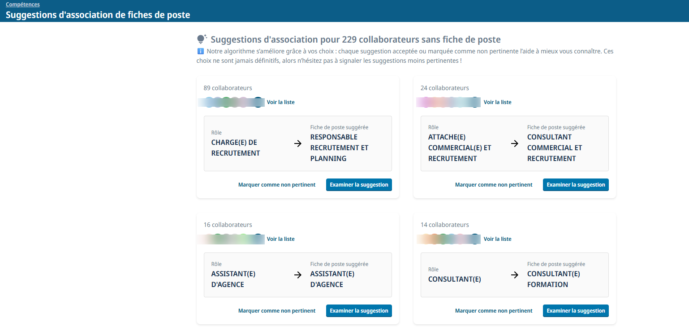This screenshot has width=689, height=335.
Task: Examine the CONSULTANT COMMERCIAL ET RECRUTEMENT suggestion
Action: [576, 185]
